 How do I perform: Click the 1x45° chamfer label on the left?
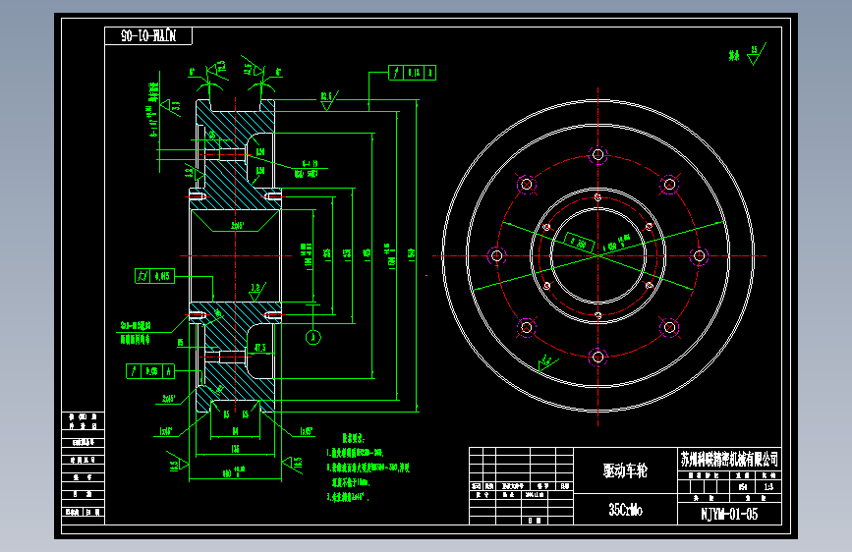[166, 431]
